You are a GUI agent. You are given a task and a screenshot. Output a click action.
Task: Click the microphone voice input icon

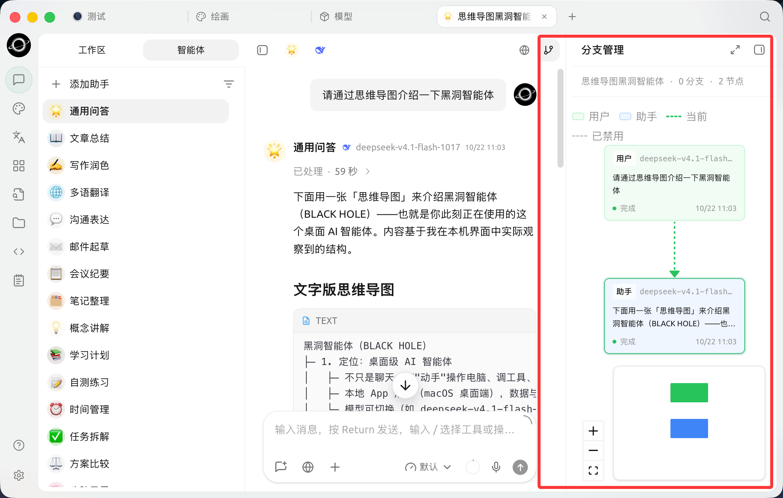[x=496, y=467]
